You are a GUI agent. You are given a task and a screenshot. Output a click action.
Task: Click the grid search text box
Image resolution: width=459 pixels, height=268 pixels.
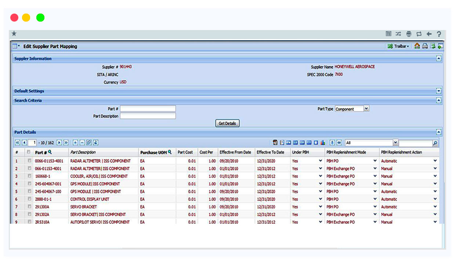click(x=416, y=143)
